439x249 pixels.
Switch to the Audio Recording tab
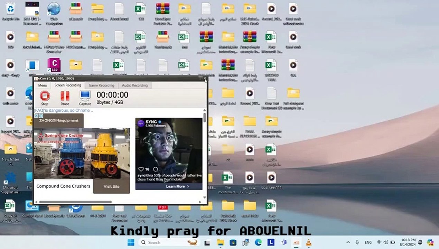coord(135,85)
